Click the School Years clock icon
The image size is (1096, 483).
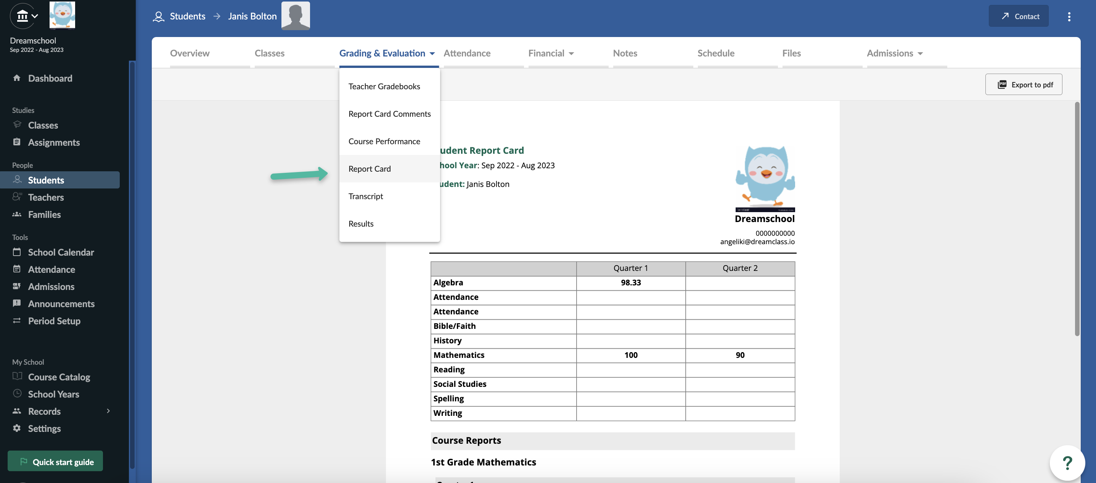(17, 393)
